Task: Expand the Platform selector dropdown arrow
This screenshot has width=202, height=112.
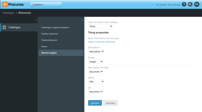Action: point(60,5)
